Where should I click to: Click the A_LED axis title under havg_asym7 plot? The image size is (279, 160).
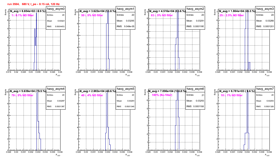[267, 155]
